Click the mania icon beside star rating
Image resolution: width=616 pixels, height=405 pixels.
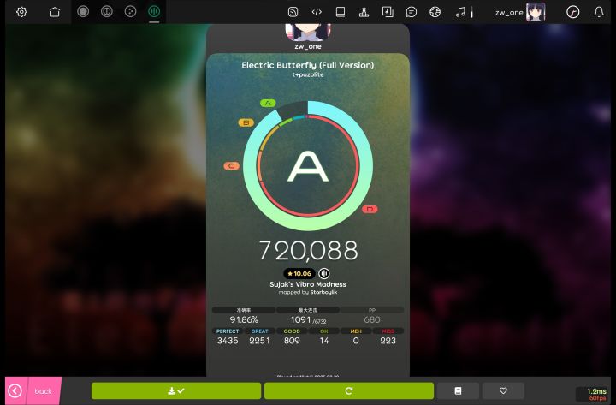324,273
